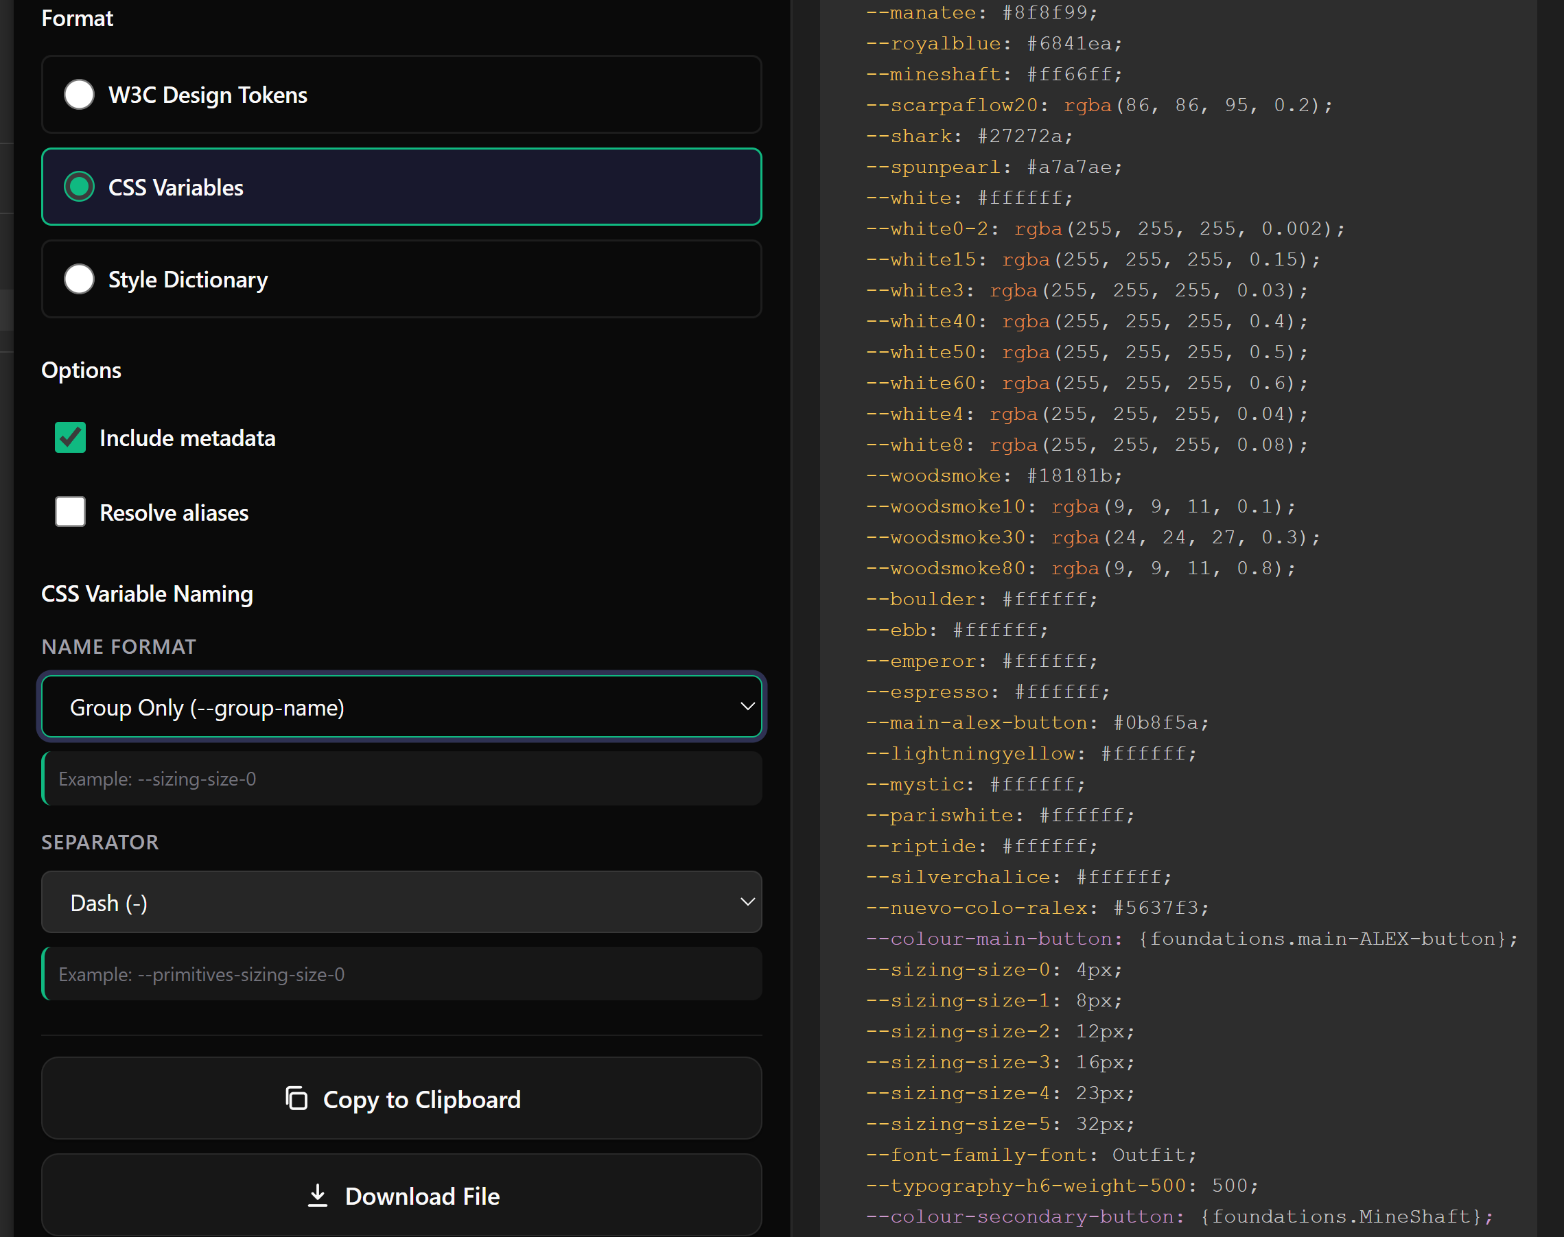Open the Separator dropdown
The height and width of the screenshot is (1237, 1564).
[401, 902]
